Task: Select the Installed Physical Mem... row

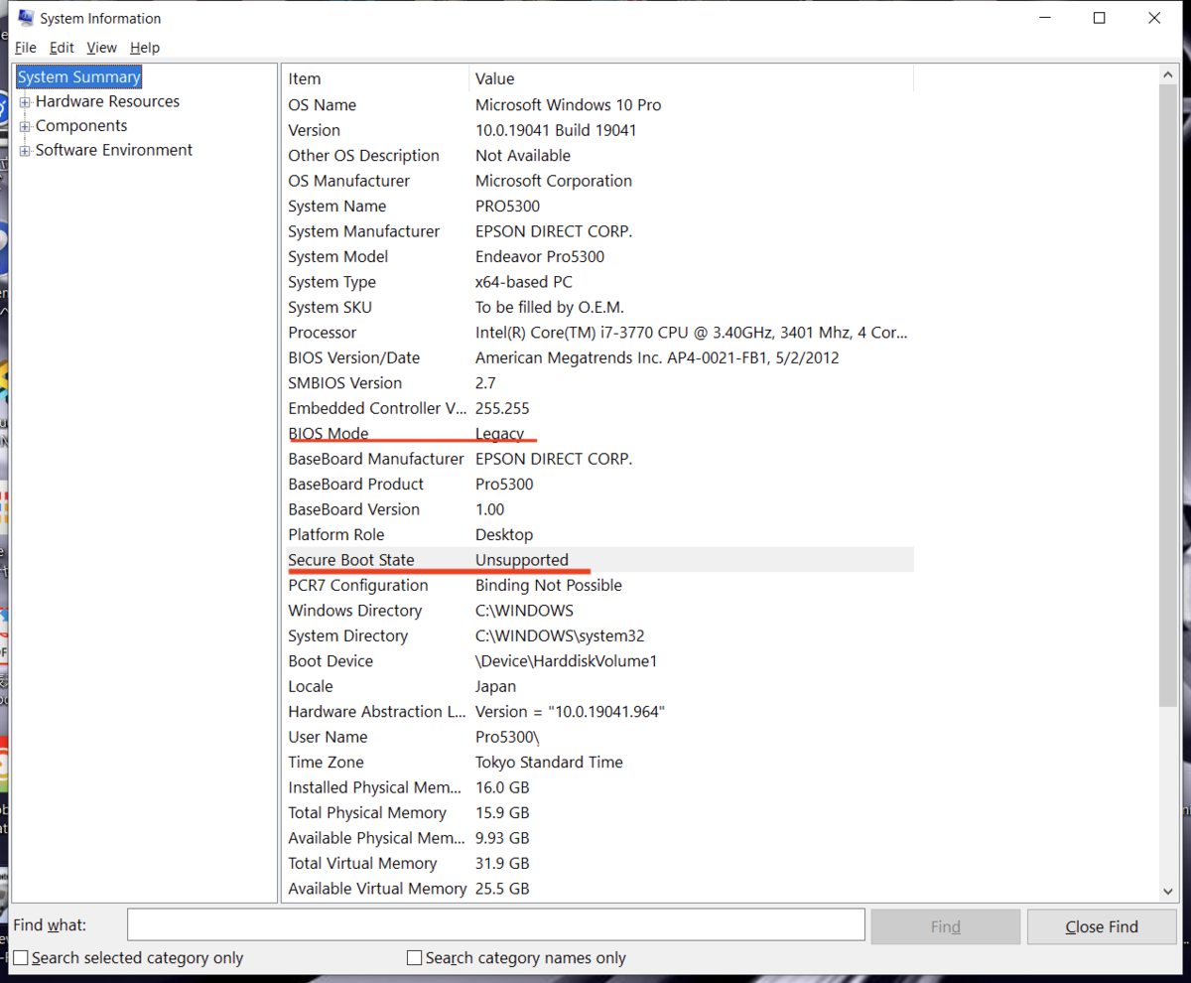Action: pos(599,787)
